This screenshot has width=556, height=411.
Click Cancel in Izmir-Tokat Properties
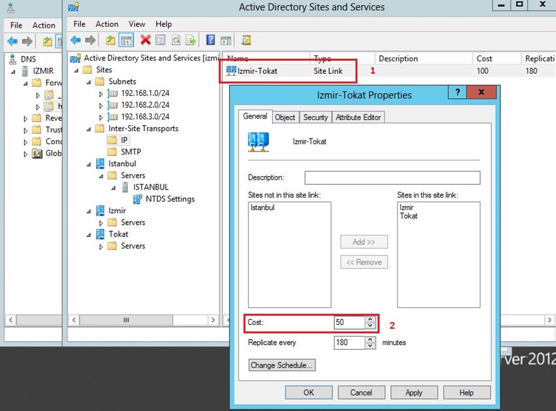click(361, 392)
